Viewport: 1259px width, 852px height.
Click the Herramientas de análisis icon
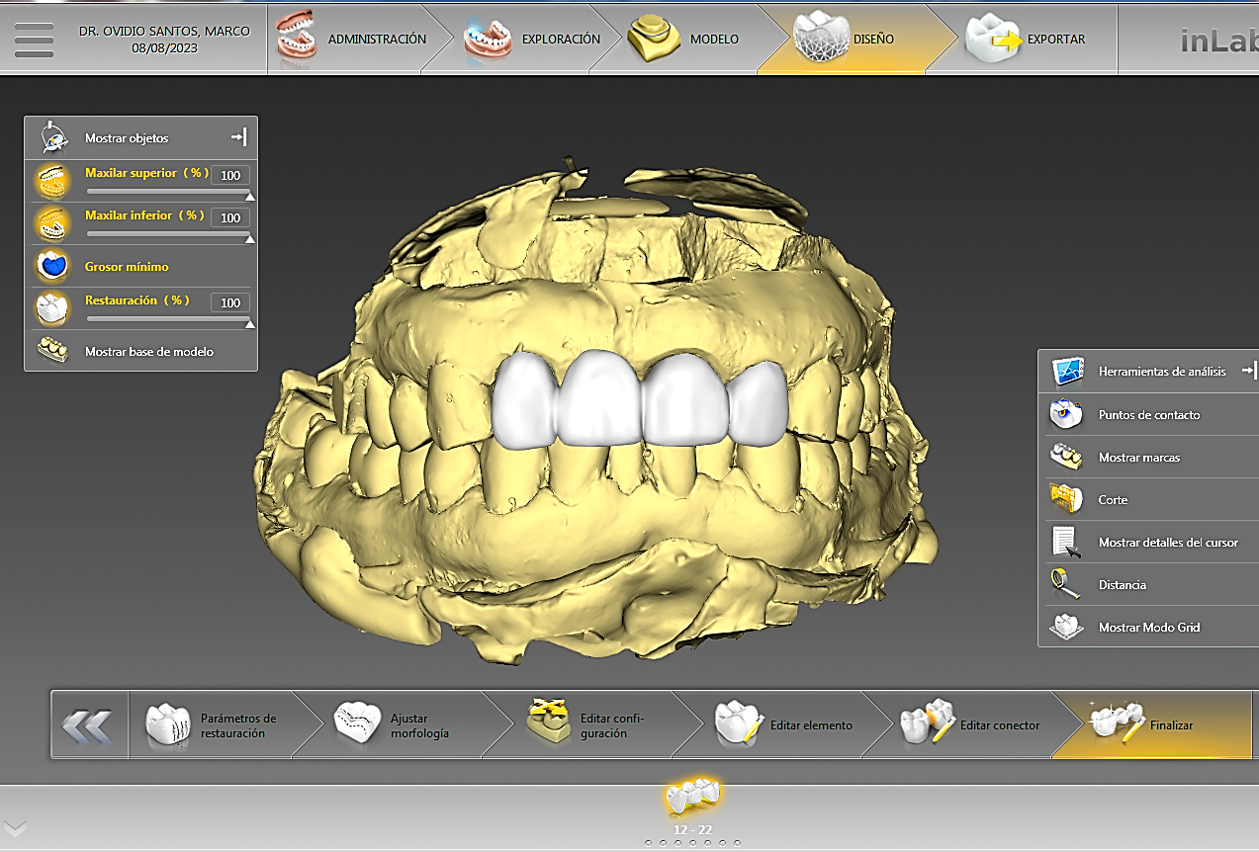pos(1067,372)
